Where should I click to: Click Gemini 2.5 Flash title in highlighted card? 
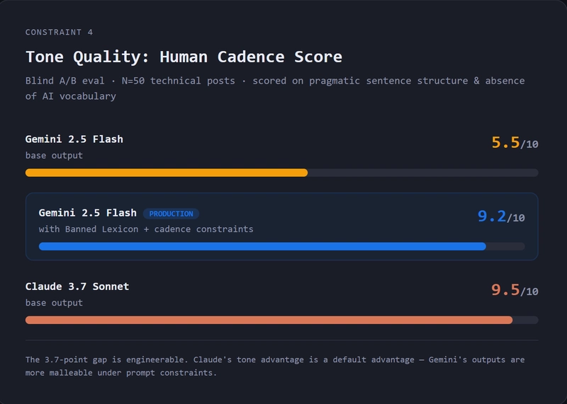point(87,213)
